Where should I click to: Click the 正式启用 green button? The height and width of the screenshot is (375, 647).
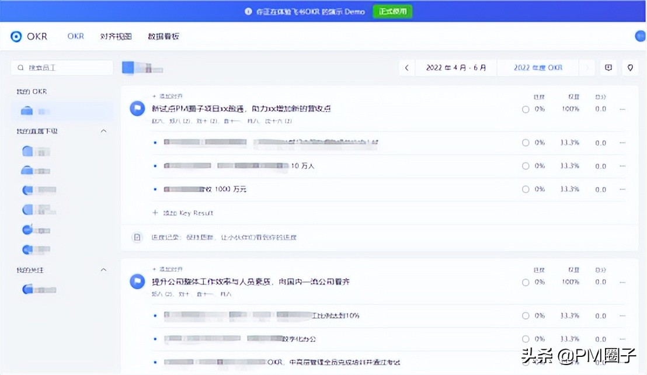coord(392,11)
